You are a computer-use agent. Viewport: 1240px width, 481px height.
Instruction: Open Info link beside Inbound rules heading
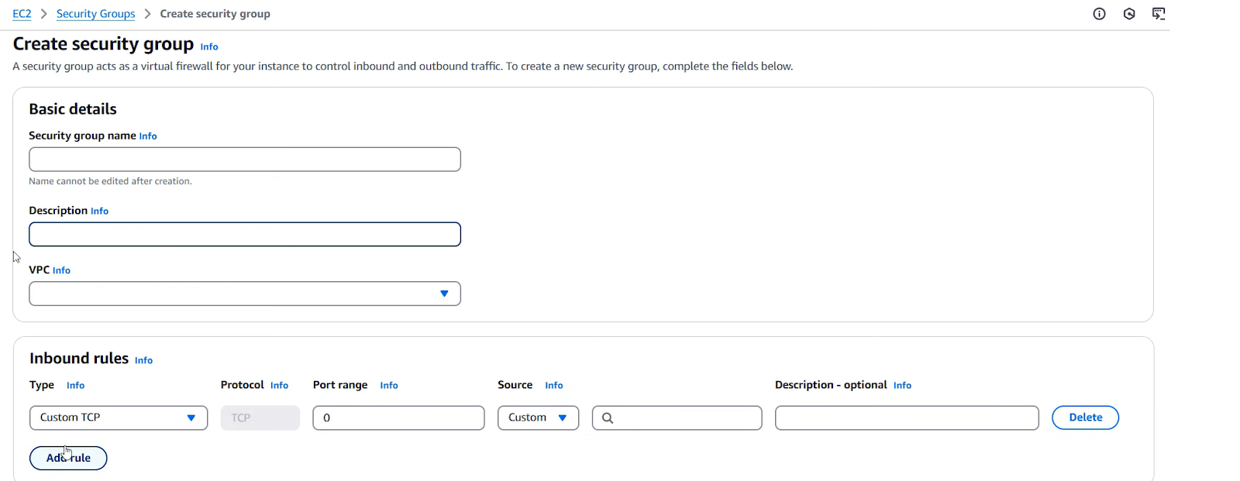143,360
